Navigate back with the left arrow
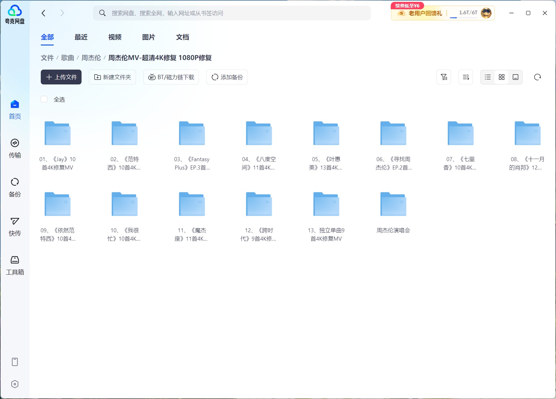This screenshot has height=399, width=556. tap(44, 13)
